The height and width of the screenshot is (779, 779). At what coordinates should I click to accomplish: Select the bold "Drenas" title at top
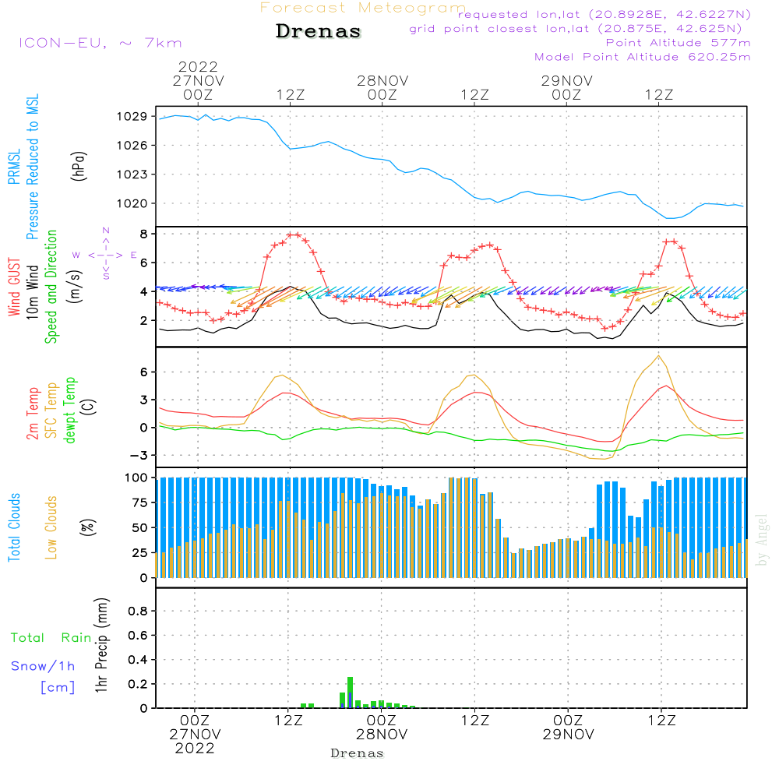pyautogui.click(x=319, y=31)
